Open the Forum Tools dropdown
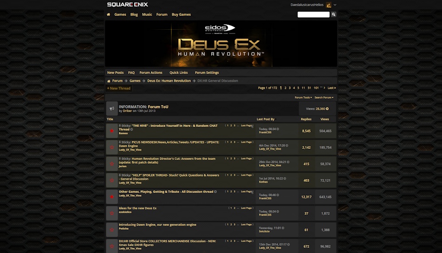This screenshot has height=253, width=442. (303, 97)
